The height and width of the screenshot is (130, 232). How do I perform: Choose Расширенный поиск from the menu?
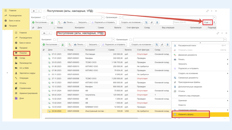tap(187, 46)
